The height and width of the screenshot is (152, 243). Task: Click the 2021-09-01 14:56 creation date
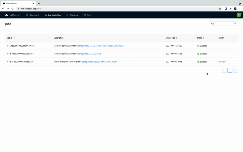174,54
